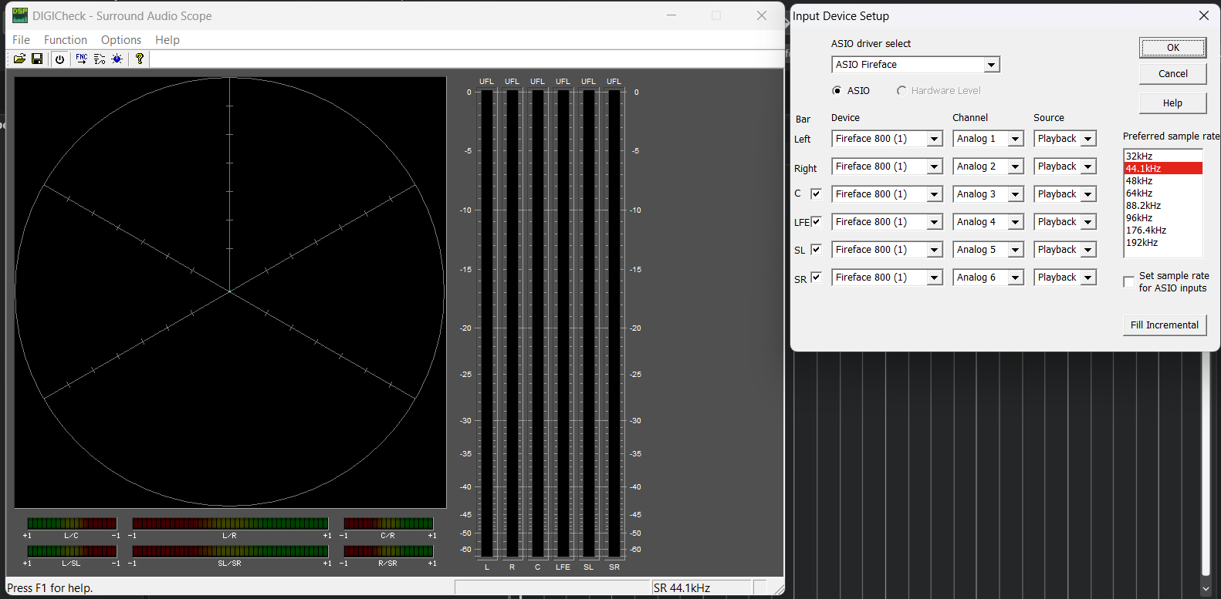Save the workspace using the floppy disk icon

coord(36,59)
